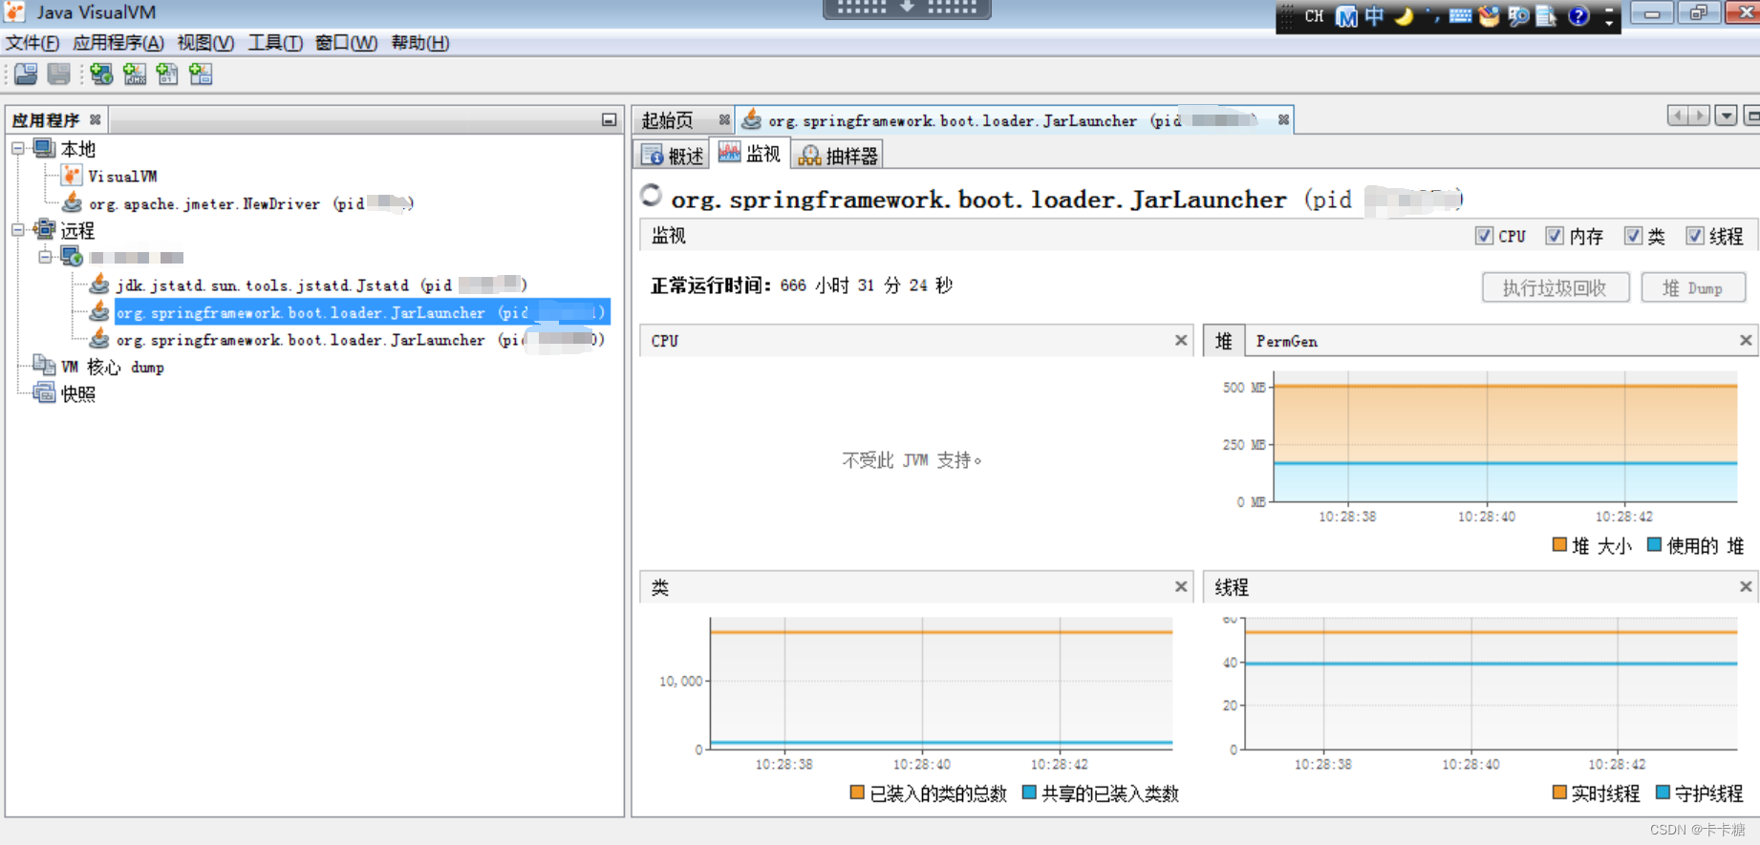Click Add JMX Connection toolbar icon
Screen dimensions: 1760x845
point(135,74)
